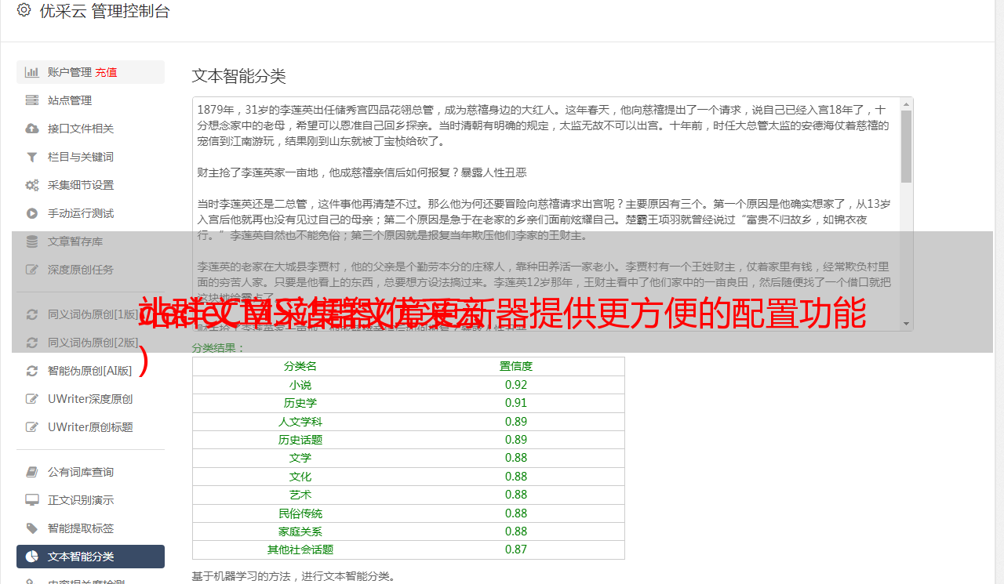
Task: Open UWriter原创标题 page
Action: [90, 427]
